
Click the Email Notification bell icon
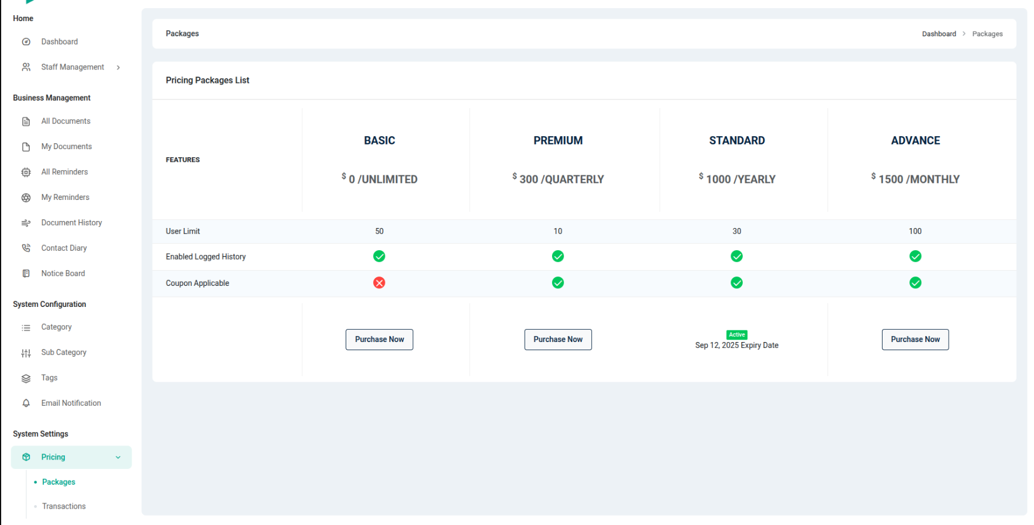26,403
